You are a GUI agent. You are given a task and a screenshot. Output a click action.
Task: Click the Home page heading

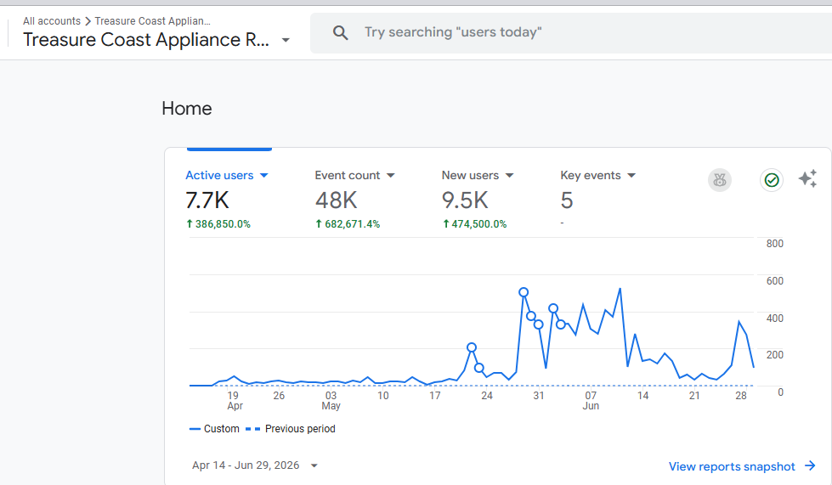tap(187, 109)
